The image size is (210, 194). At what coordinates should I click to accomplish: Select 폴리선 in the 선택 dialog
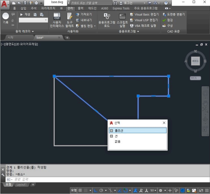138,131
